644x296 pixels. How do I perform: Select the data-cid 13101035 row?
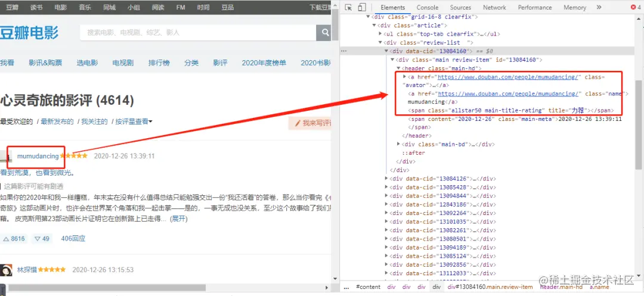tap(443, 221)
